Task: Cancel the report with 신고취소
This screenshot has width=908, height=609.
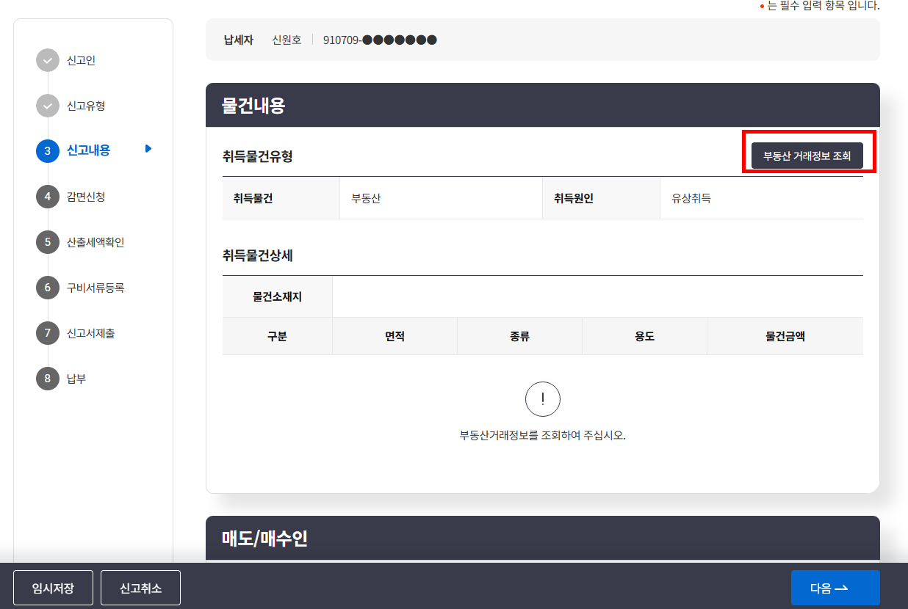Action: coord(140,588)
